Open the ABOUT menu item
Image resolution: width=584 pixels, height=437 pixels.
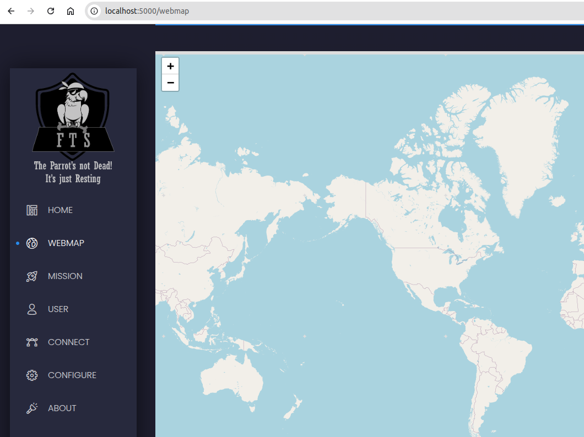(62, 408)
